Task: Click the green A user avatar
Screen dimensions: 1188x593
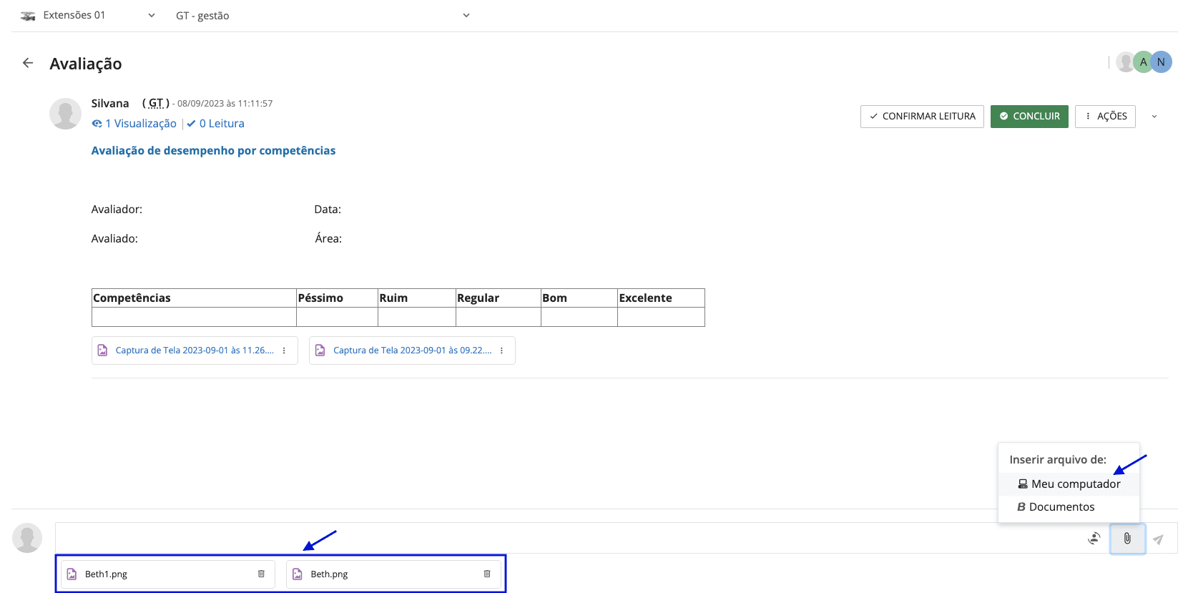Action: tap(1143, 62)
